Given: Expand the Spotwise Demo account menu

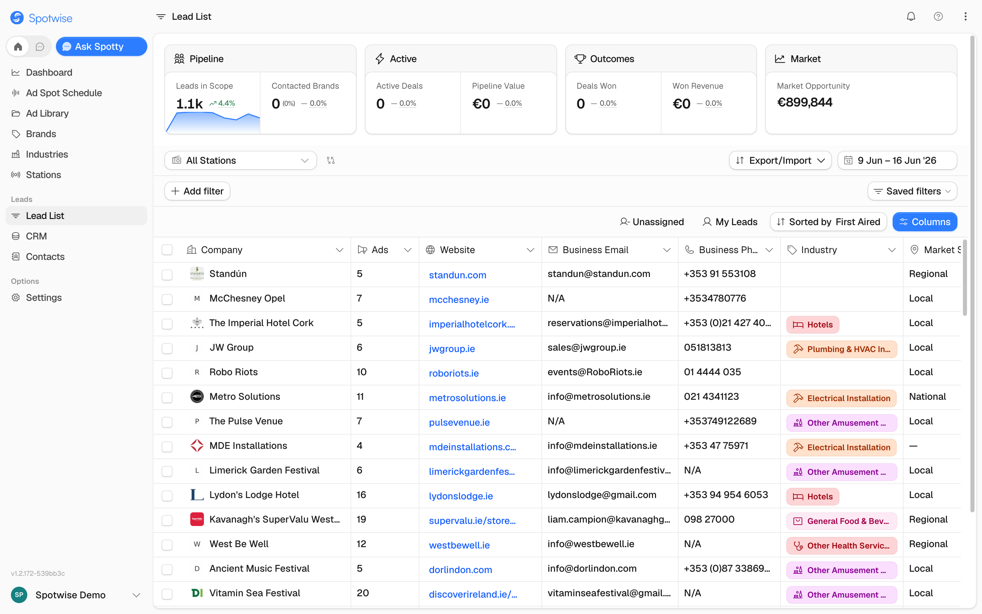Looking at the screenshot, I should pyautogui.click(x=136, y=595).
